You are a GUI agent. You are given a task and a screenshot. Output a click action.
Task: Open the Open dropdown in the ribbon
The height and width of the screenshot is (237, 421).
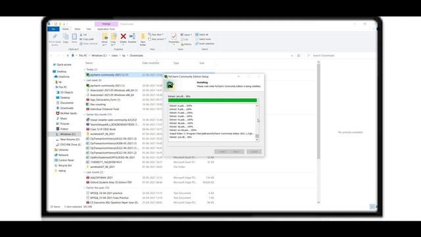click(x=186, y=35)
